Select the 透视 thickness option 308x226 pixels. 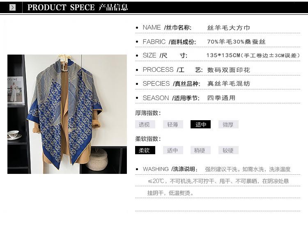point(145,124)
